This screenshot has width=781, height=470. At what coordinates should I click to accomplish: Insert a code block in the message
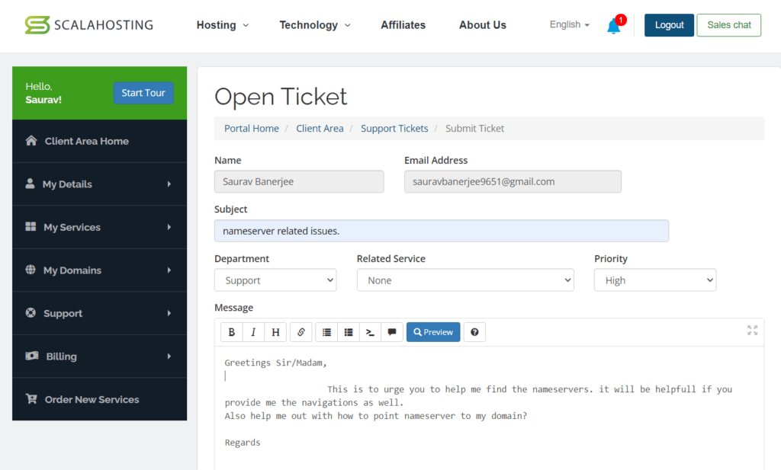click(x=370, y=331)
